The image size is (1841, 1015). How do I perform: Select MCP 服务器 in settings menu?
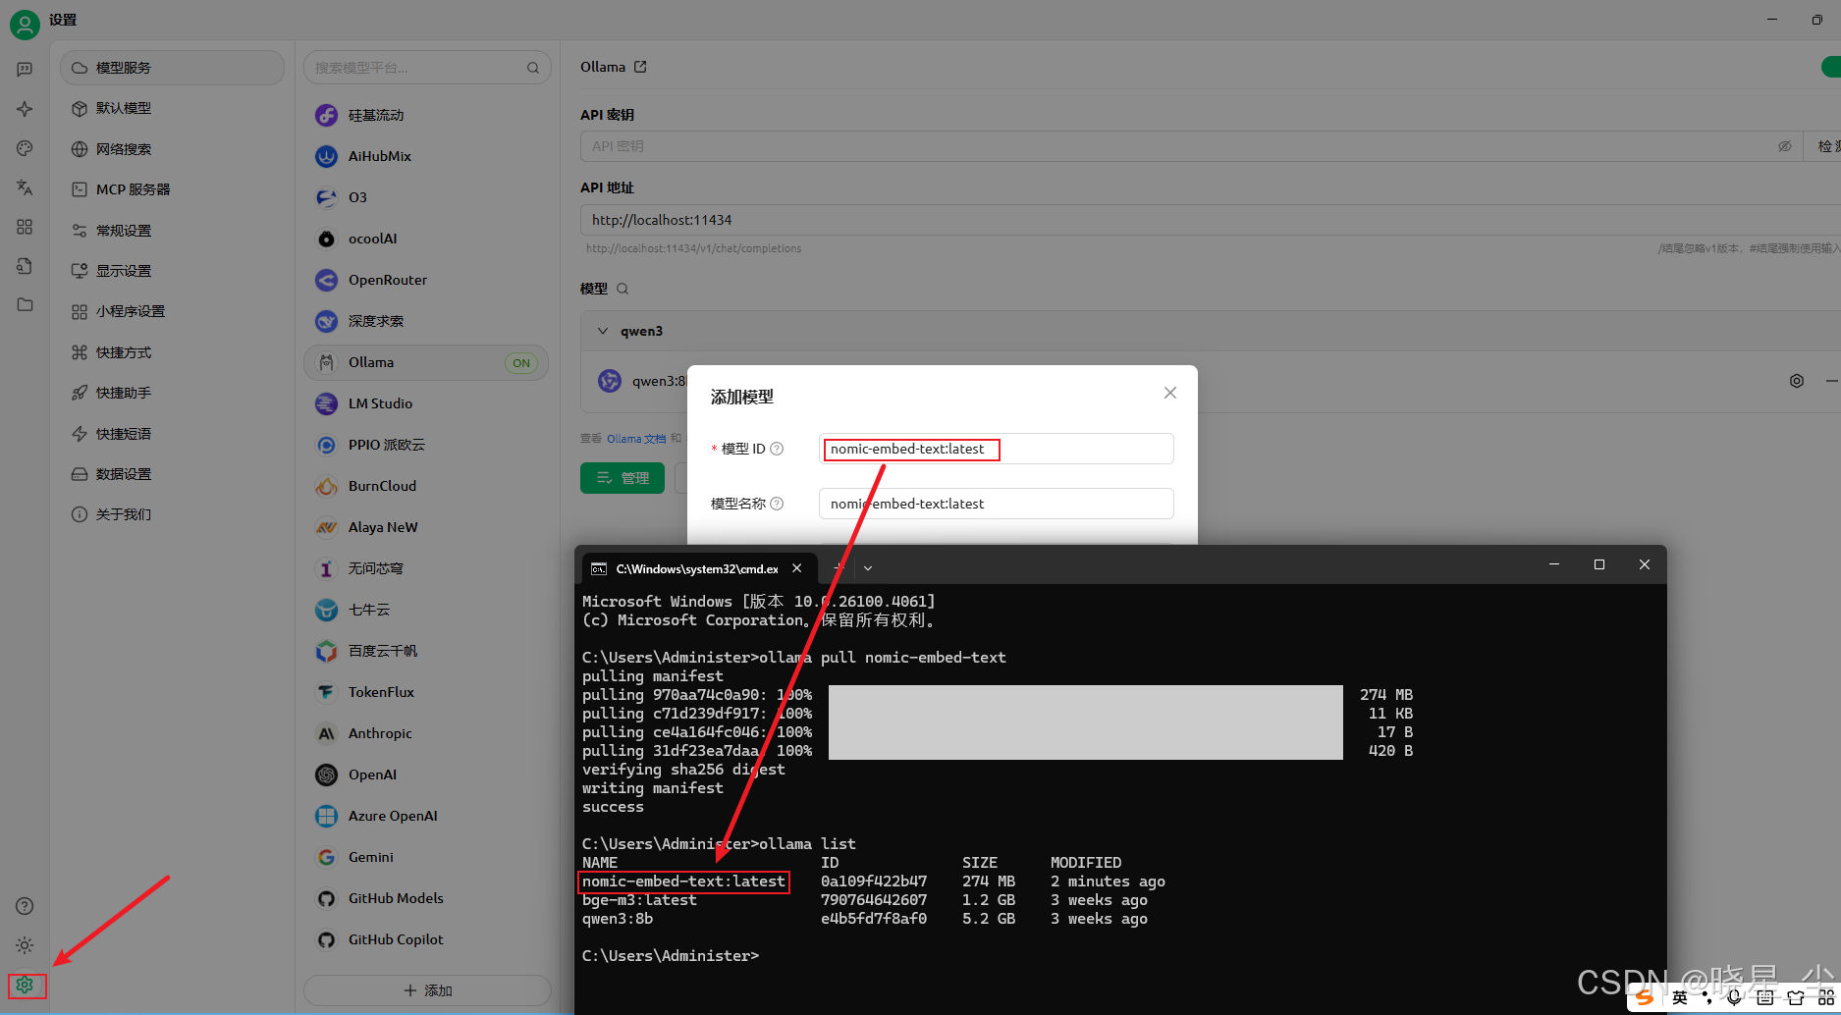172,189
